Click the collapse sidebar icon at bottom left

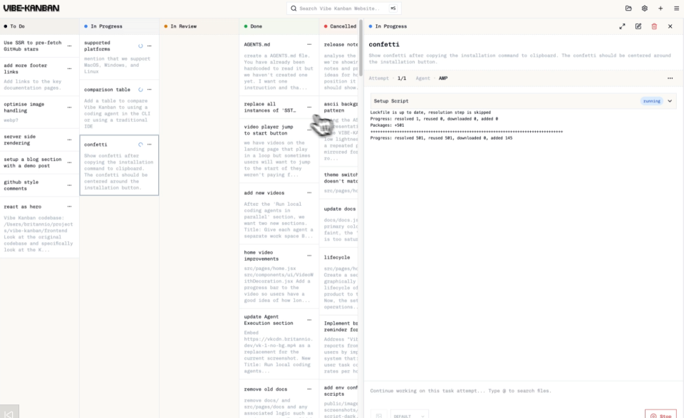click(9, 414)
